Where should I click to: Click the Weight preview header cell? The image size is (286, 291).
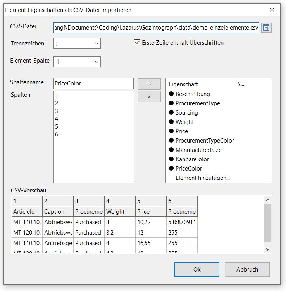coord(120,212)
